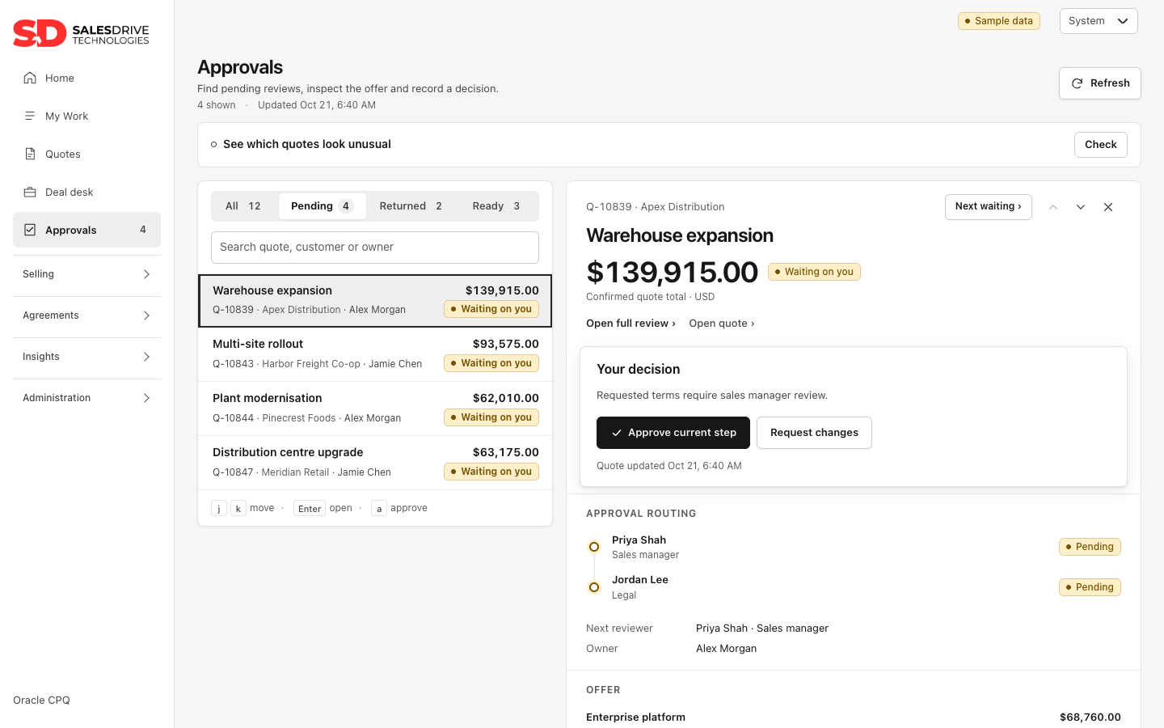Click the k shortcut key hint

[238, 509]
